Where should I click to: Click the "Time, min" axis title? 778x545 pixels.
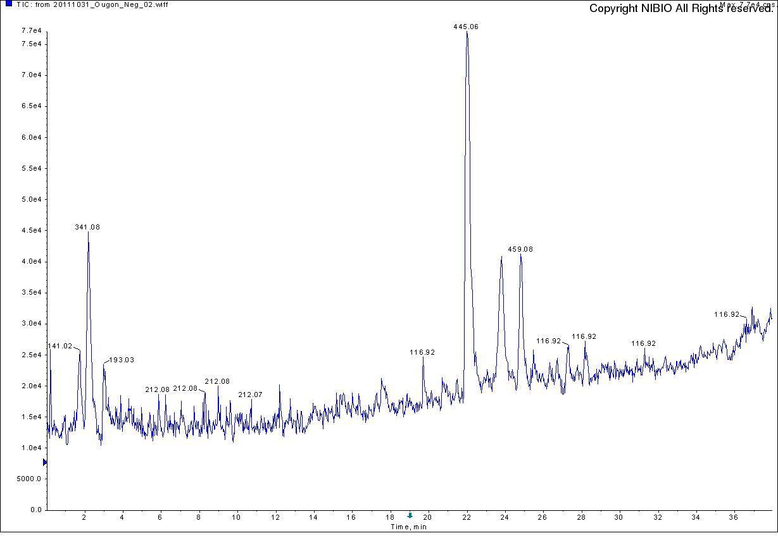[408, 527]
